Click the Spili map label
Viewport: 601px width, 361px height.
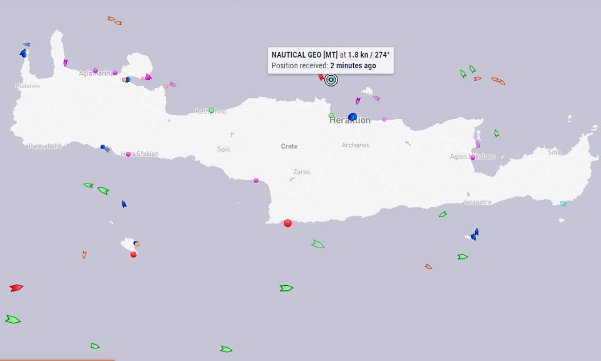tap(224, 149)
